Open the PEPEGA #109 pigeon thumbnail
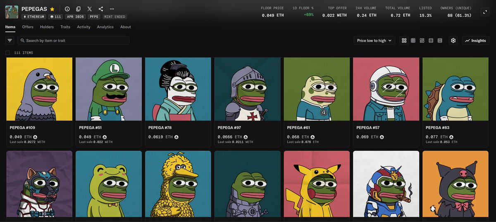Viewport: 496px width, 222px height. 39,89
